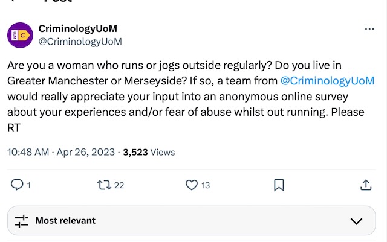Bookmark this post
This screenshot has height=242, width=387.
pos(279,185)
